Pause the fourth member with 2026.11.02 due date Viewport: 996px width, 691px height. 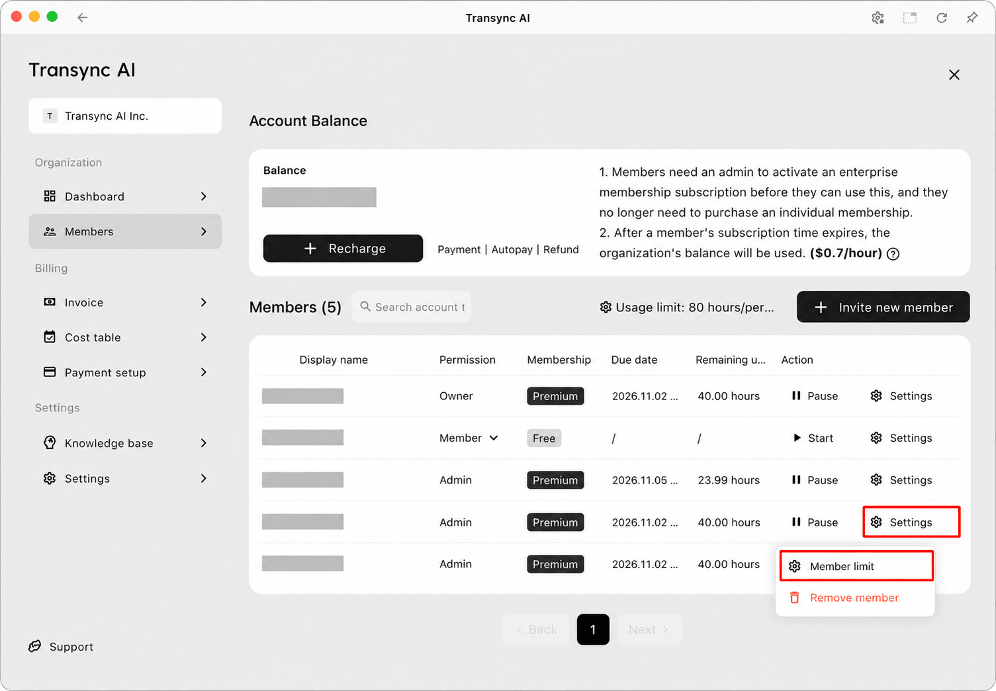pos(815,522)
